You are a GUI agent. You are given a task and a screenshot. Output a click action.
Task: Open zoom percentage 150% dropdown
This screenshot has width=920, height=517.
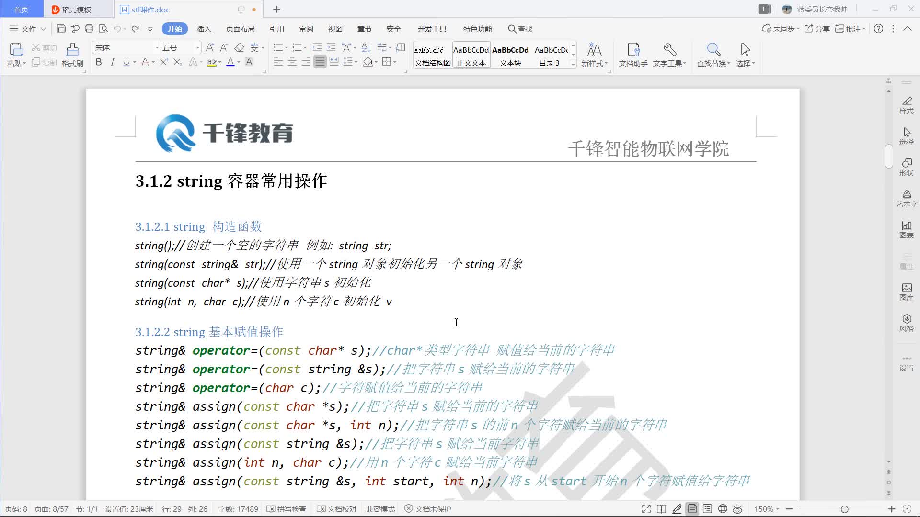pyautogui.click(x=767, y=509)
